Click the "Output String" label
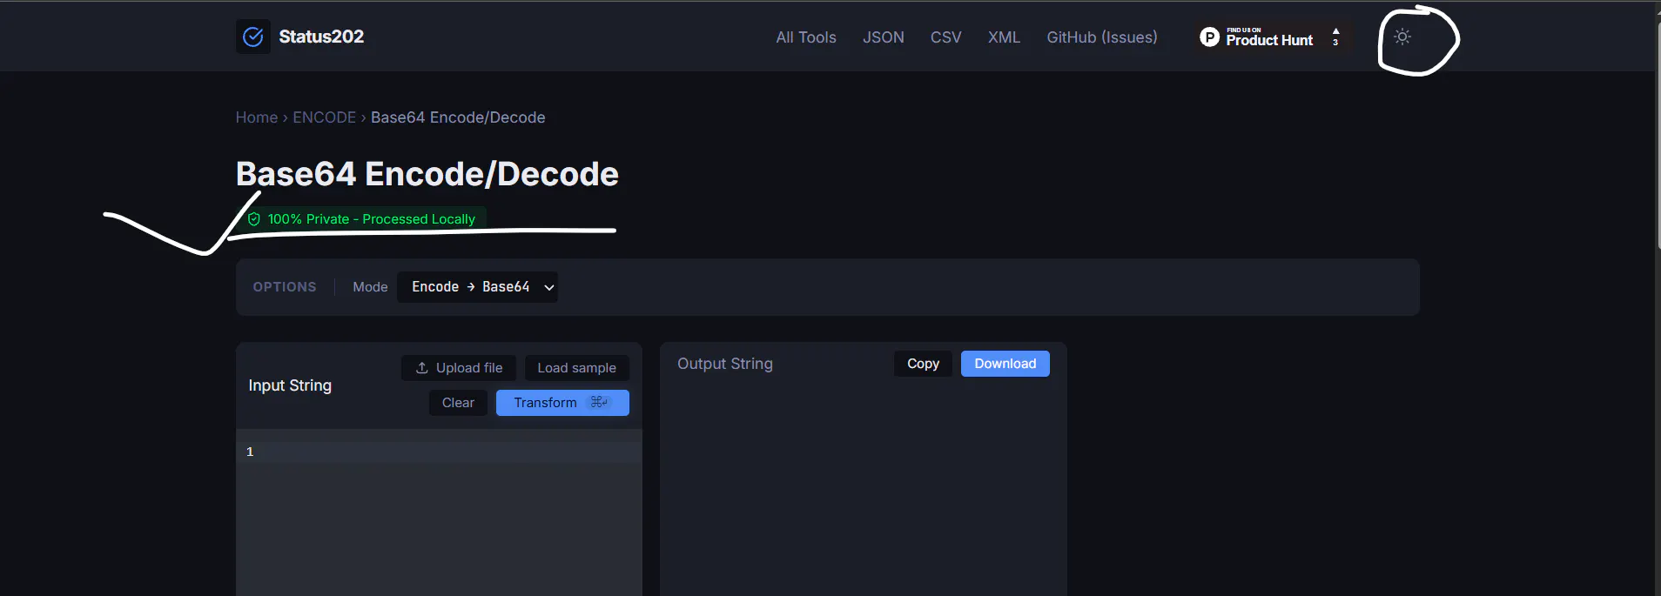The image size is (1661, 596). point(725,364)
